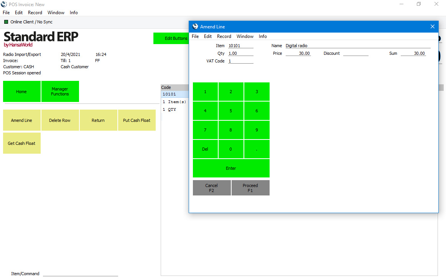
Task: Open Manager Functions in POS window
Action: coord(60,92)
